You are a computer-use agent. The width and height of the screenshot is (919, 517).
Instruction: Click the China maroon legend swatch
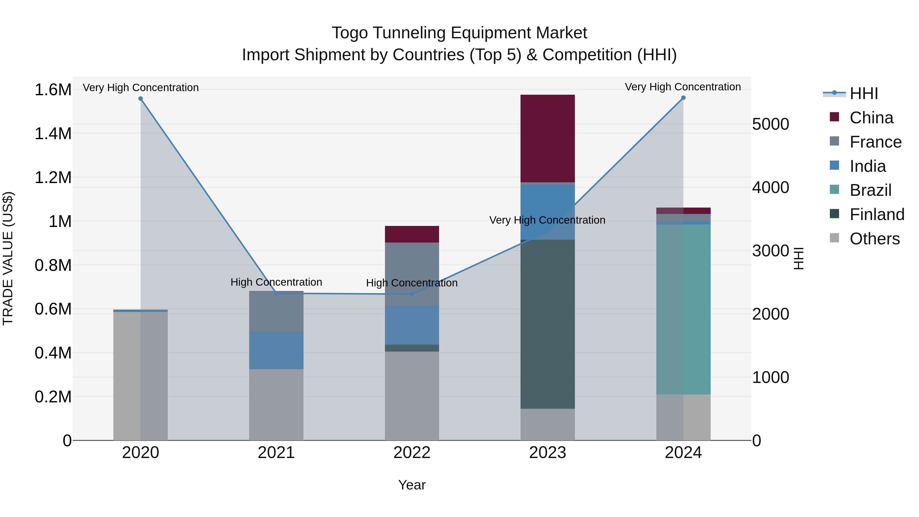point(835,117)
